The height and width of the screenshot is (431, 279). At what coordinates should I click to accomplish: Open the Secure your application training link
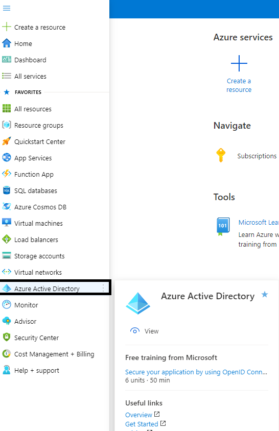pos(196,372)
